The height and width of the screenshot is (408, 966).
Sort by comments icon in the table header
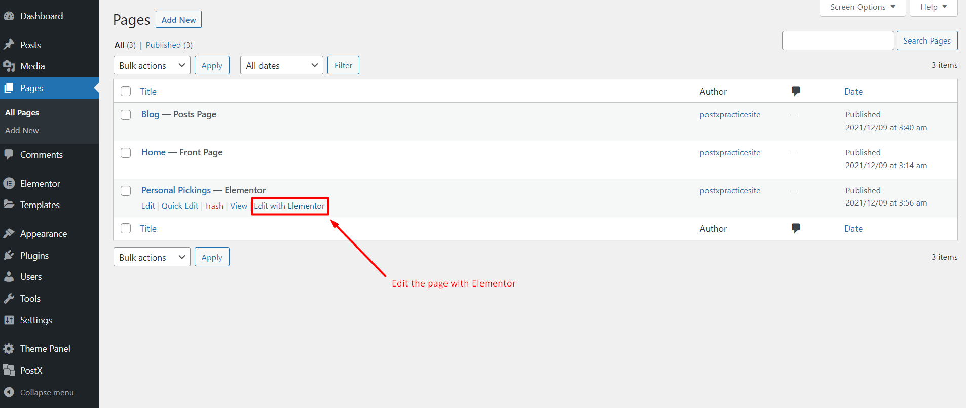796,91
